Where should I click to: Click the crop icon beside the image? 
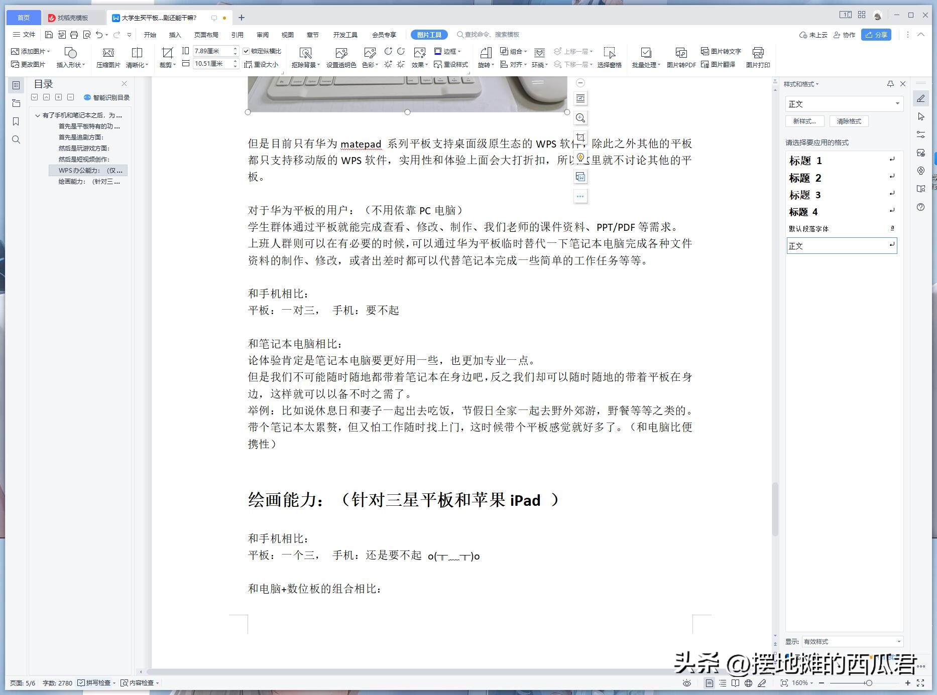coord(580,137)
